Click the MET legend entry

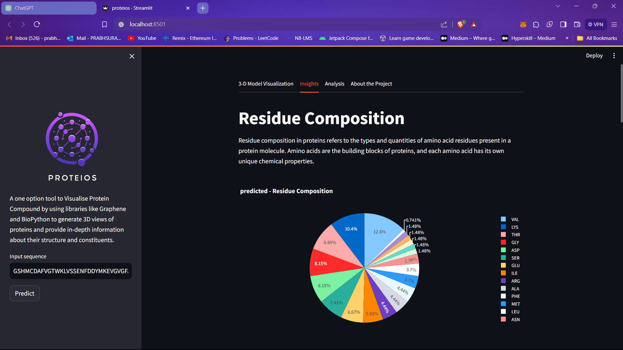click(510, 304)
